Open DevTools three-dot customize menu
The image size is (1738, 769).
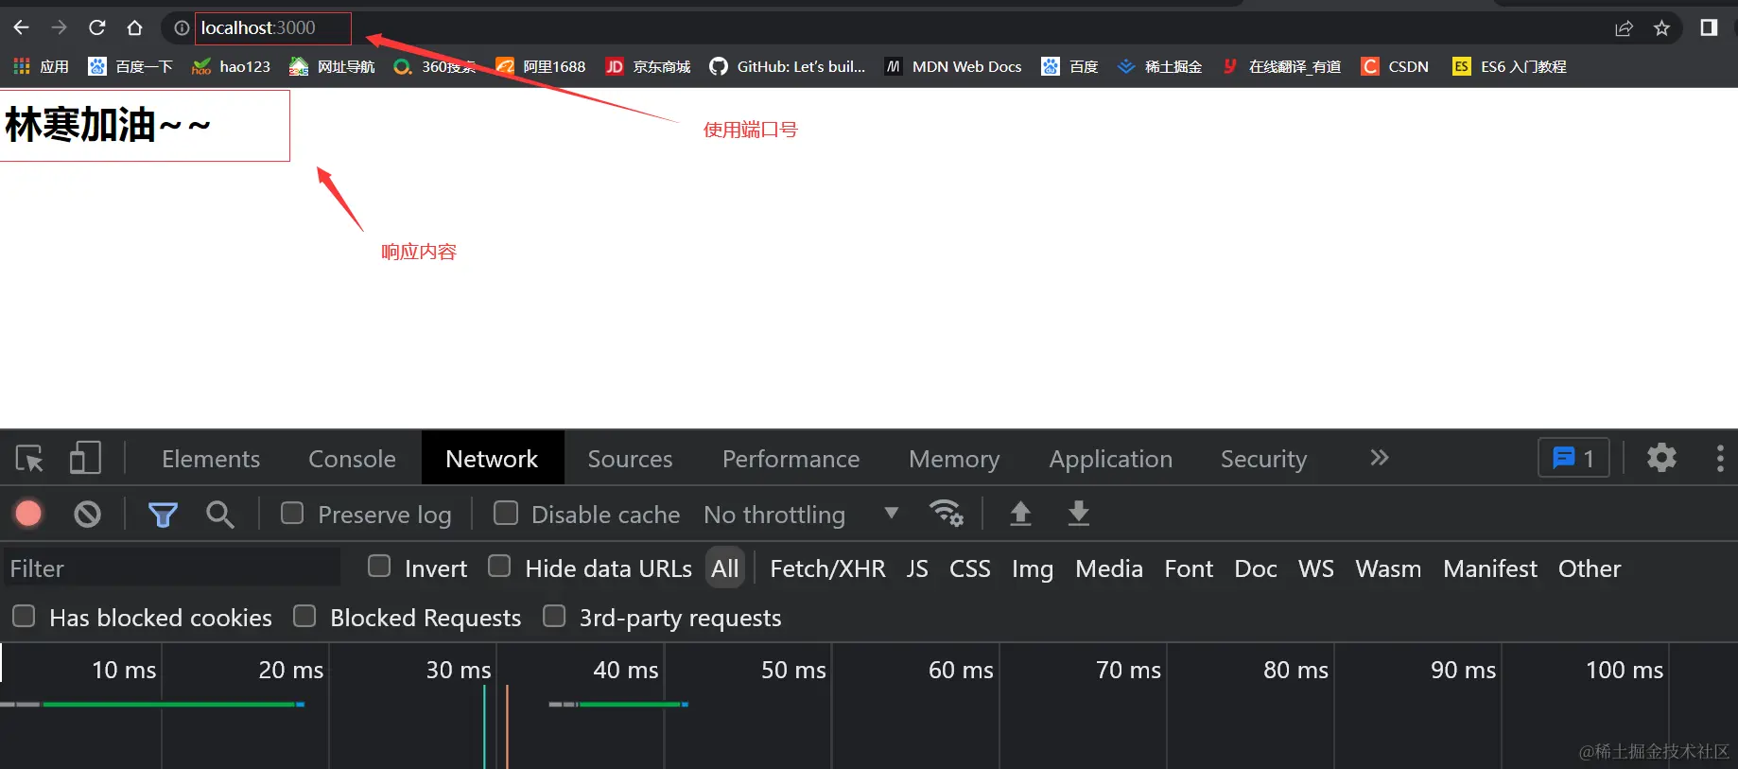click(x=1720, y=458)
